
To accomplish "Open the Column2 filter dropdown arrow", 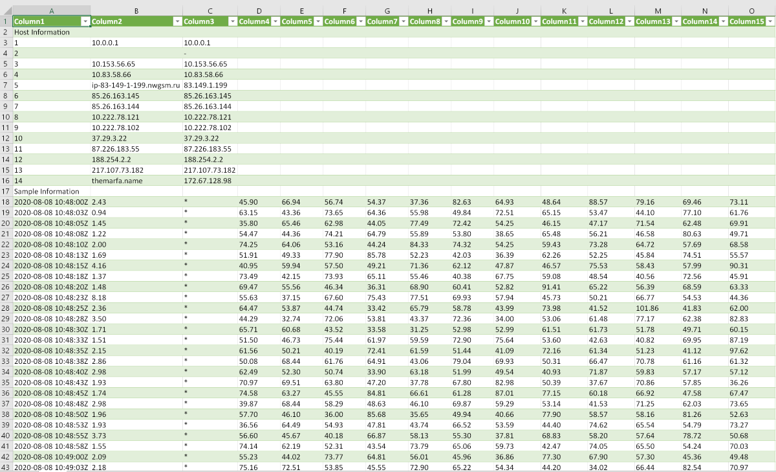I will coord(177,21).
